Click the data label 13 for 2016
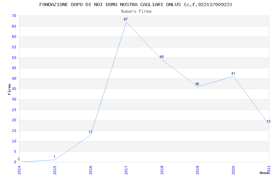 pos(90,132)
